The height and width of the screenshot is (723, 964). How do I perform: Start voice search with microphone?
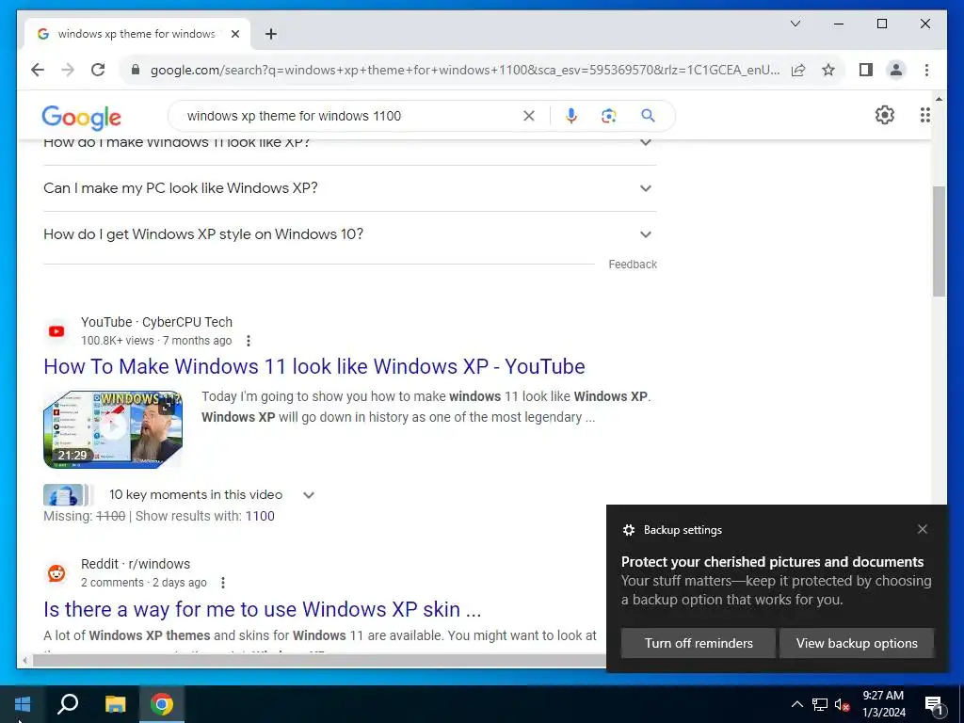571,116
